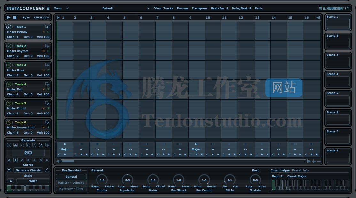Solo Track 5 with its S button

pyautogui.click(x=48, y=108)
